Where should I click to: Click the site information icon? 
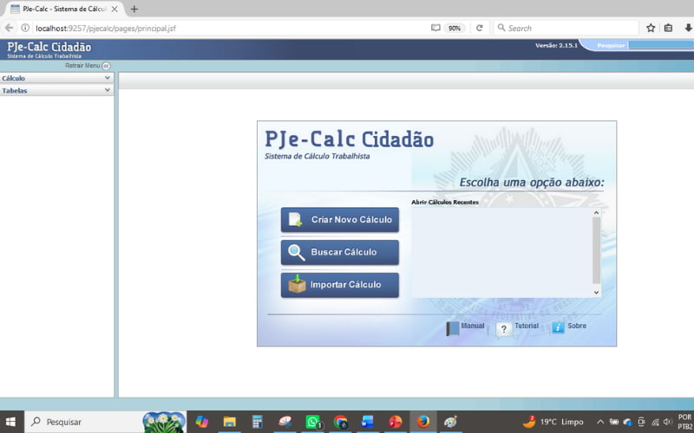coord(25,28)
